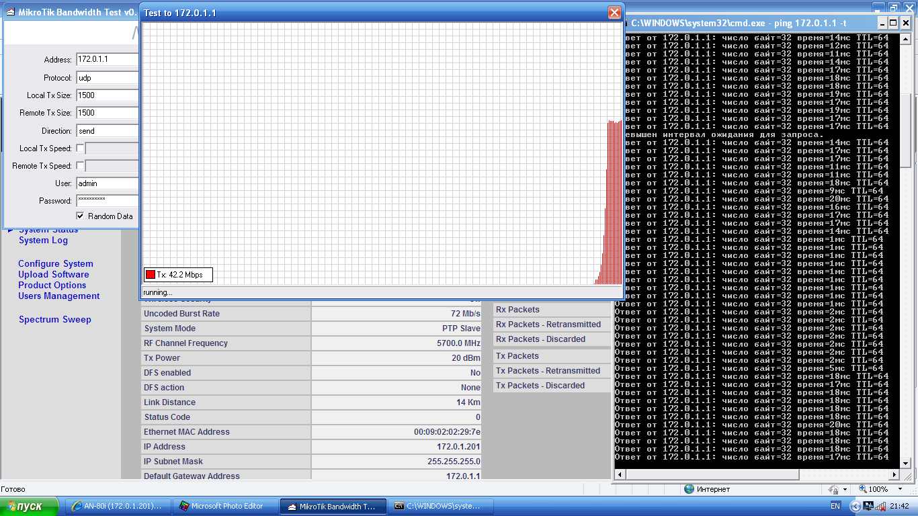The height and width of the screenshot is (516, 918).
Task: Click the Готово status bar text
Action: [x=13, y=489]
